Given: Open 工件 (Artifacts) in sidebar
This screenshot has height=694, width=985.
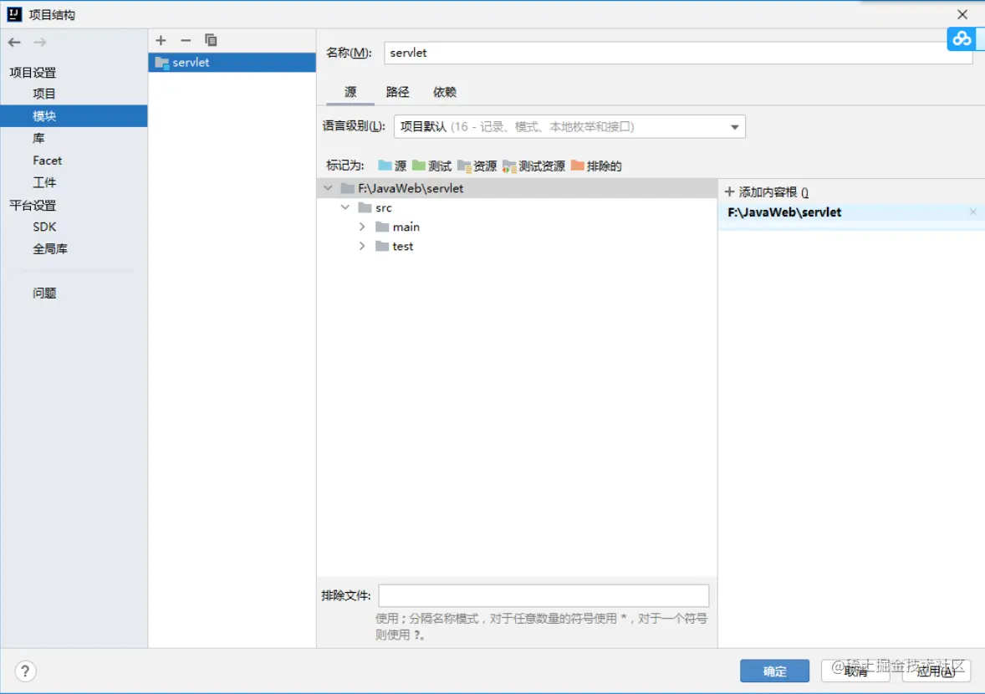Looking at the screenshot, I should point(44,182).
